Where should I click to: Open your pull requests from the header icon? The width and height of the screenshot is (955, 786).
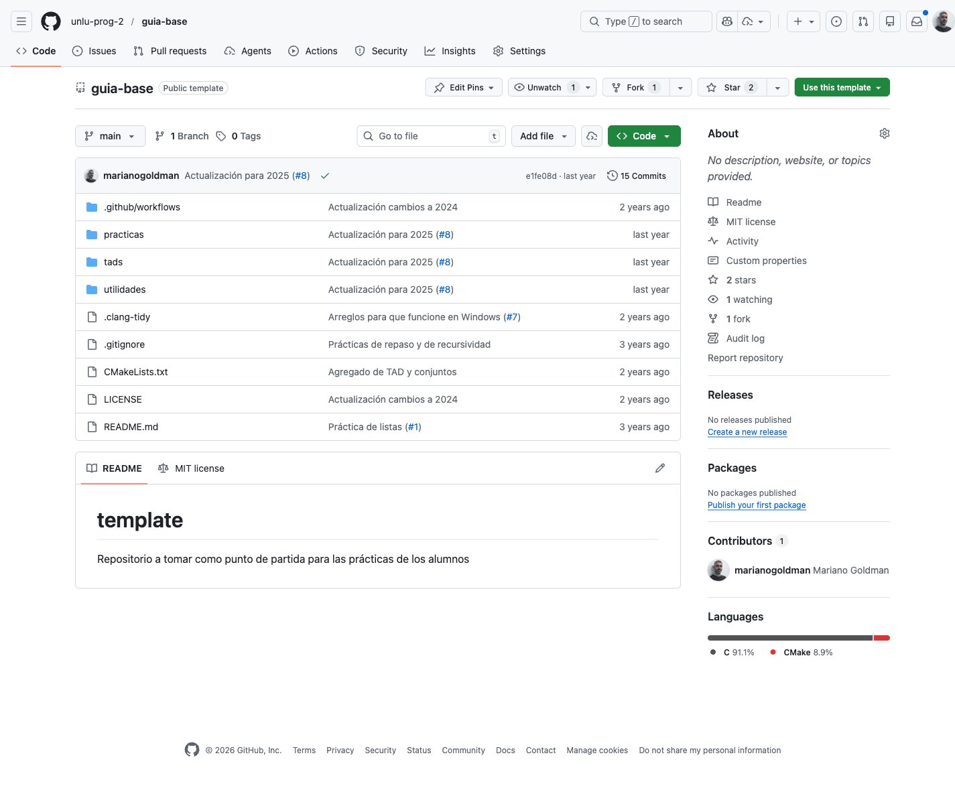[x=863, y=21]
